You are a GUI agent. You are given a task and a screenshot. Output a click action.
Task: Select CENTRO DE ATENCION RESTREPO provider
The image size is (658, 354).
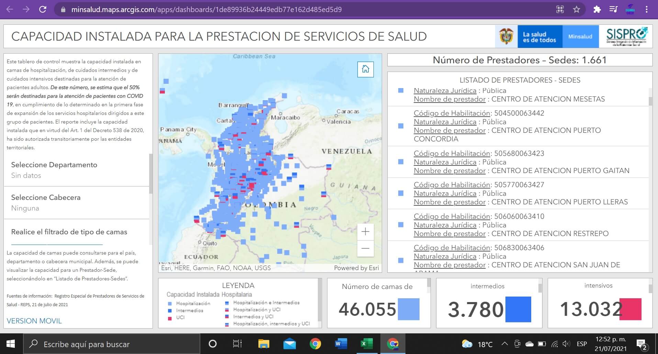[518, 225]
